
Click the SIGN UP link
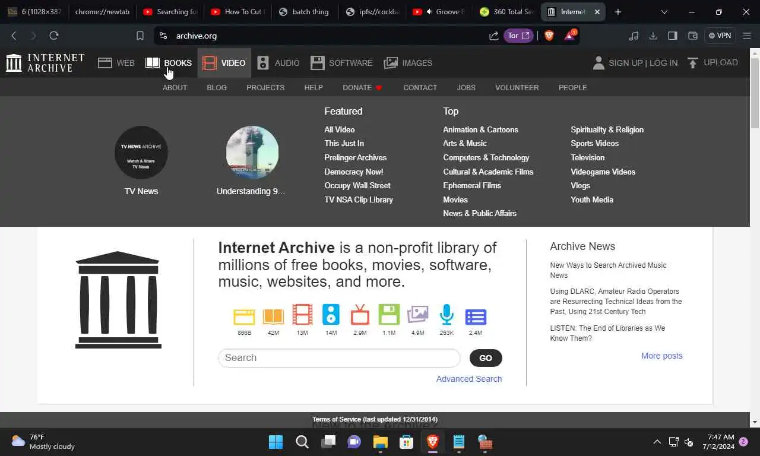point(626,63)
